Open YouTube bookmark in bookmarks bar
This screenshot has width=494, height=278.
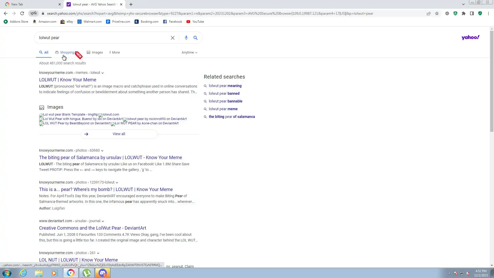pos(195,22)
